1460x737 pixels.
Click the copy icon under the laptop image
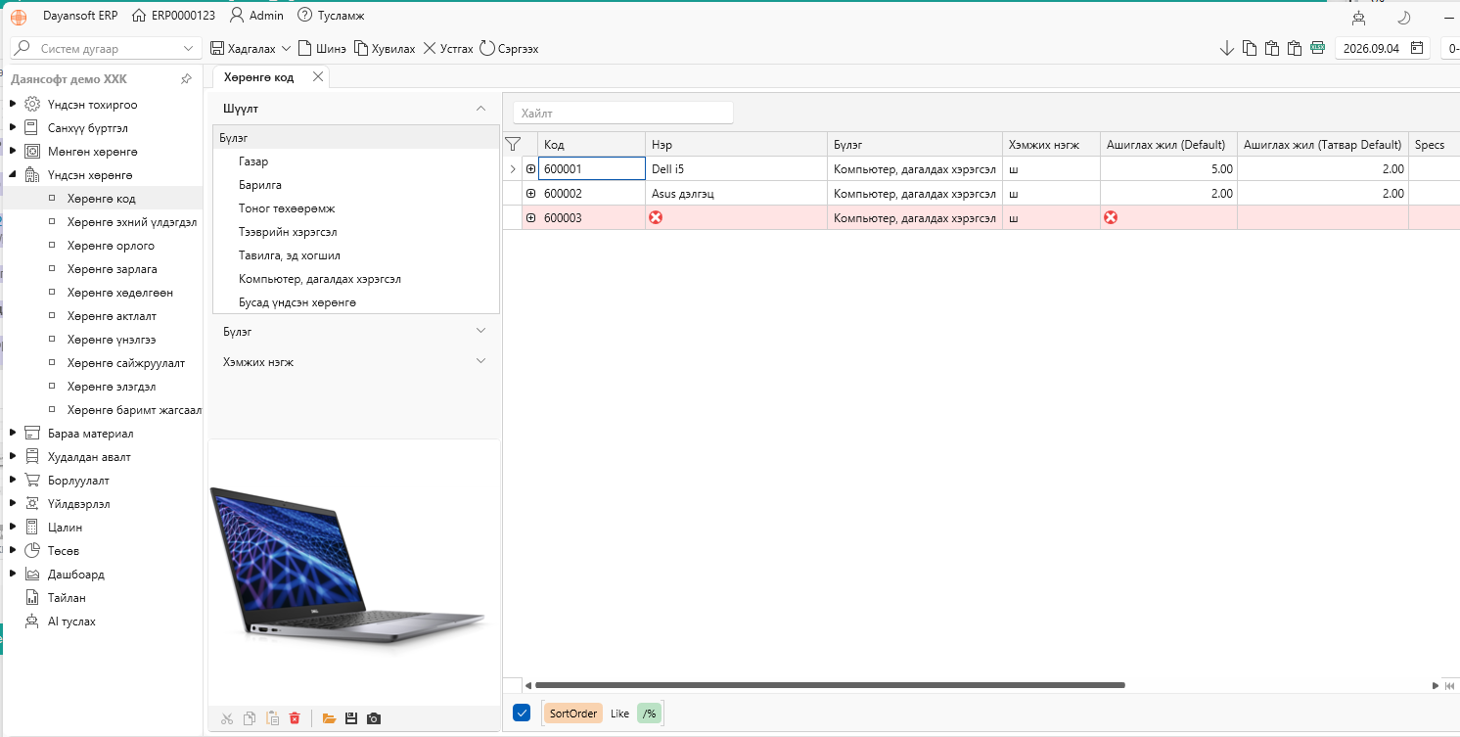click(250, 718)
